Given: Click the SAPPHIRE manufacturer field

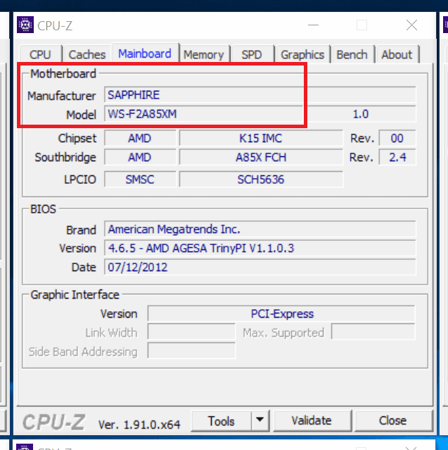Looking at the screenshot, I should tap(260, 95).
